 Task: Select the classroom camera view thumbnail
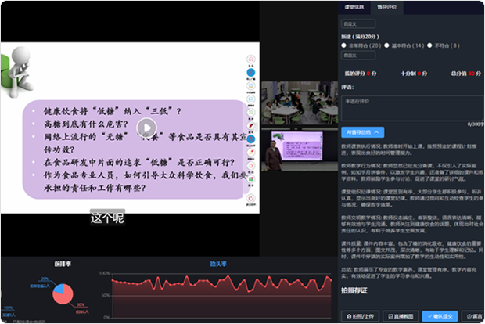(x=299, y=103)
